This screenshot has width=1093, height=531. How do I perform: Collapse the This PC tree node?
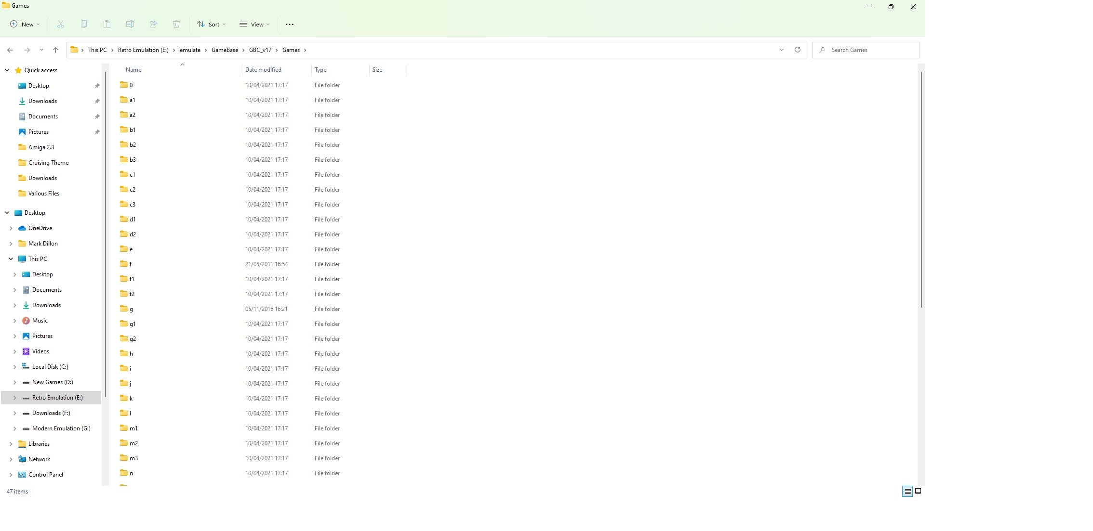point(11,259)
